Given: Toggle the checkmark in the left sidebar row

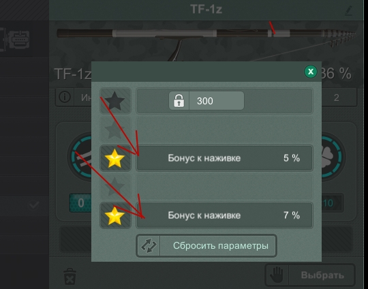Looking at the screenshot, I should (x=34, y=205).
